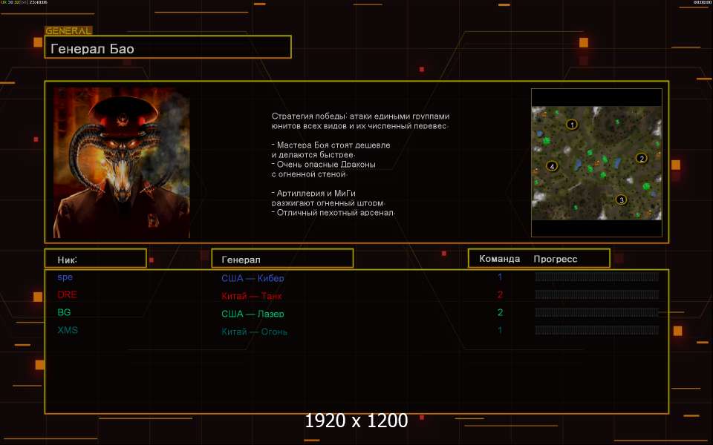
Task: Click start position marker 4 on minimap
Action: click(552, 166)
